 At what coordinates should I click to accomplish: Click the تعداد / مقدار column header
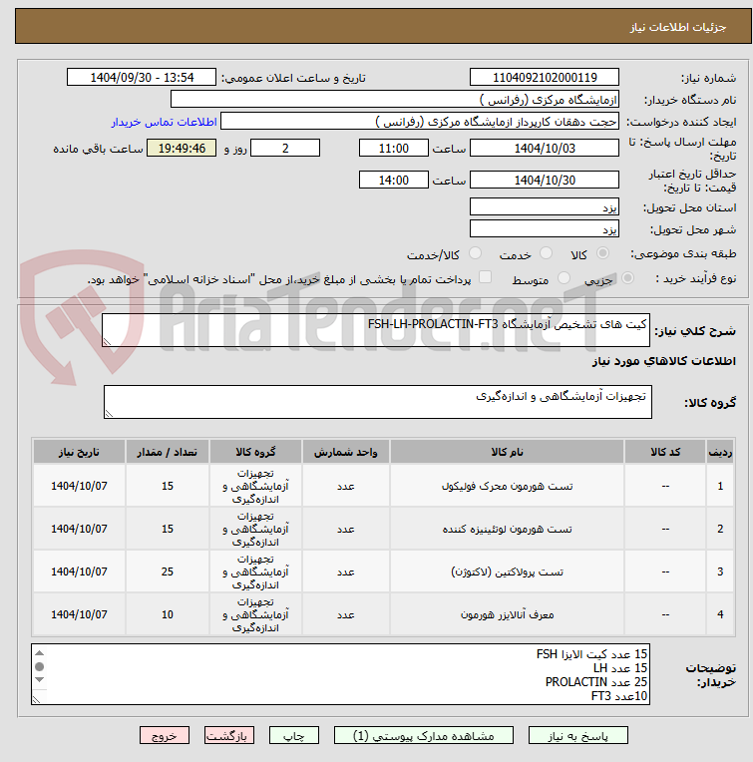[x=168, y=452]
